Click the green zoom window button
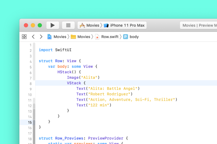Image resolution: width=217 pixels, height=144 pixels. [x=40, y=25]
